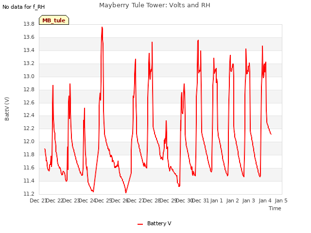The image size is (311, 233).
Task: Click the 'No data for f_RH' message
Action: click(x=24, y=7)
